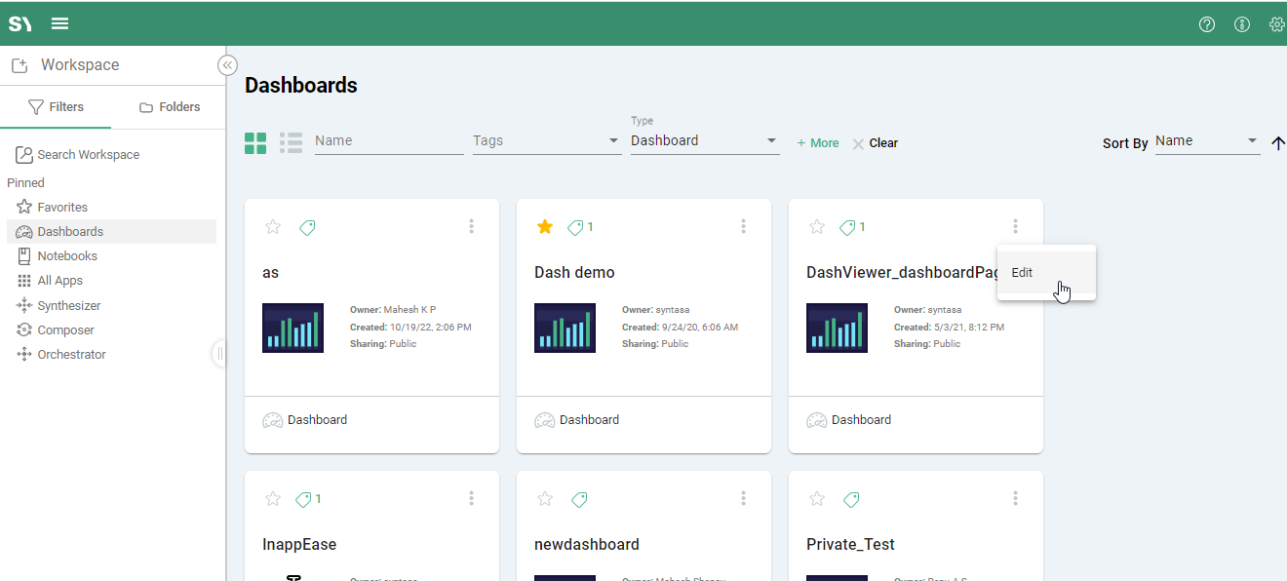Open the settings gear icon
1287x581 pixels.
point(1276,24)
